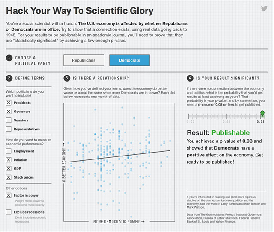Tick the Employment checkbox

pos(9,151)
